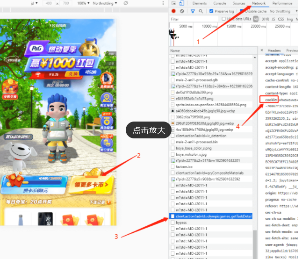The image size is (302, 259).
Task: Open the jd device selection dropdown
Action: pos(35,3)
